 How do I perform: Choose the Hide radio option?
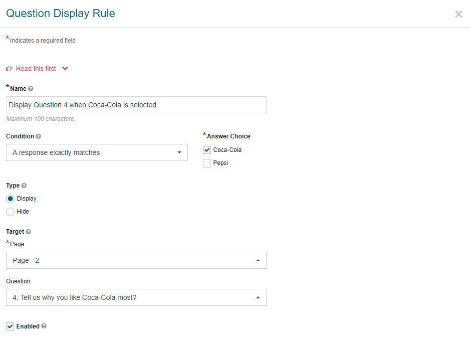(x=10, y=212)
